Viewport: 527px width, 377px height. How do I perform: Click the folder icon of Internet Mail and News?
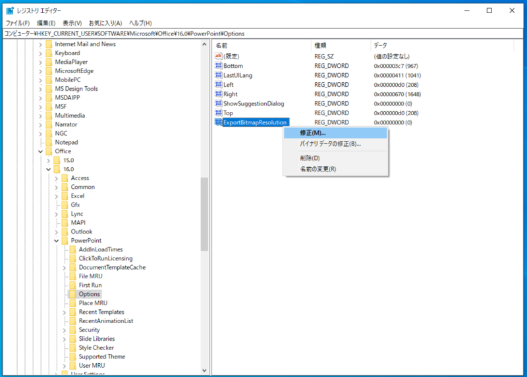(x=49, y=44)
